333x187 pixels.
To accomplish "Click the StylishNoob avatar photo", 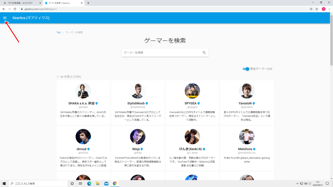I will tap(138, 91).
